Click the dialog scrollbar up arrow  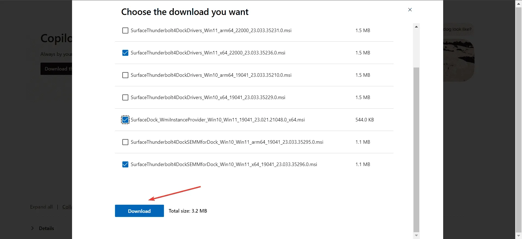[416, 27]
